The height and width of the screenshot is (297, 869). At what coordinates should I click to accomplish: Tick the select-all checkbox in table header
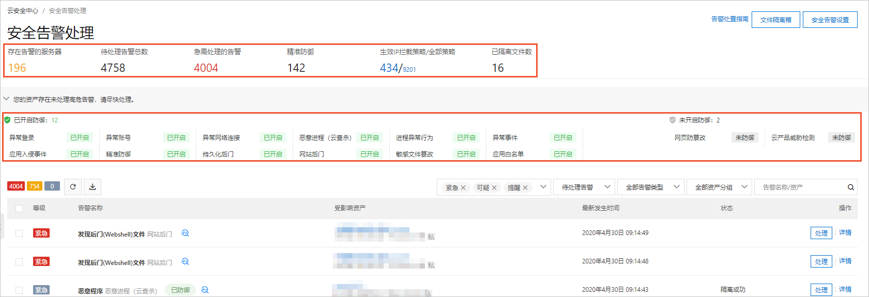click(x=19, y=209)
